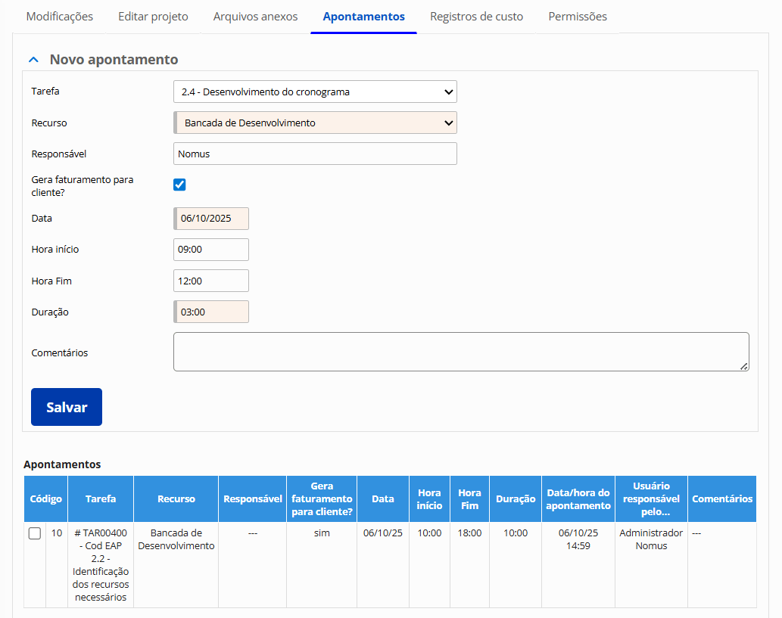Open the Registros de custo tab

click(476, 16)
